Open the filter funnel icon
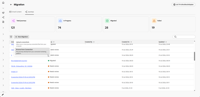 [11, 37]
